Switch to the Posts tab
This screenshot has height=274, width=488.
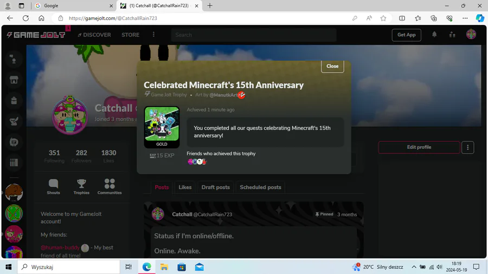pyautogui.click(x=162, y=187)
